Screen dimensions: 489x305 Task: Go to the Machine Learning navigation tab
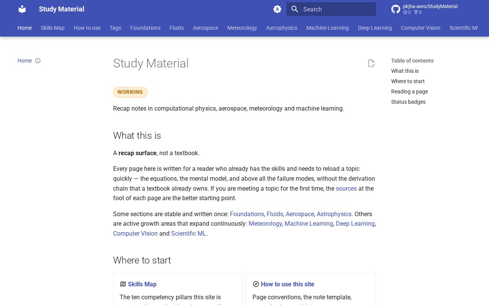(327, 28)
